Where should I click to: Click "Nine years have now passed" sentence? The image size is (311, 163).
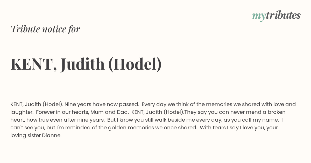102,105
